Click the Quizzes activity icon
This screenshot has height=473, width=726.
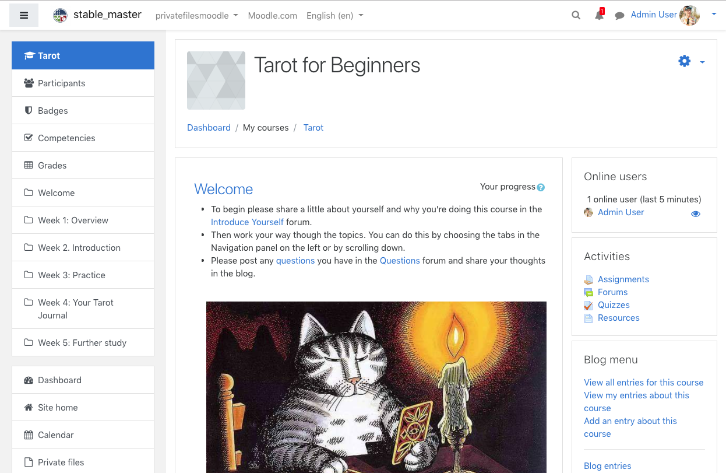click(x=588, y=305)
